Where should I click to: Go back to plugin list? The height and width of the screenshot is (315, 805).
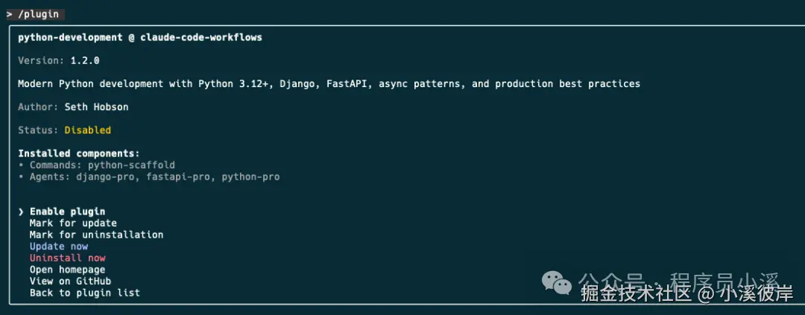click(84, 293)
